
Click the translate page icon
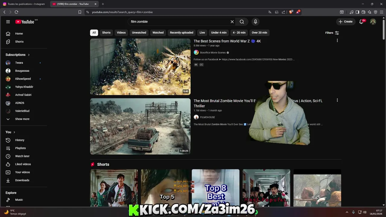click(x=270, y=12)
